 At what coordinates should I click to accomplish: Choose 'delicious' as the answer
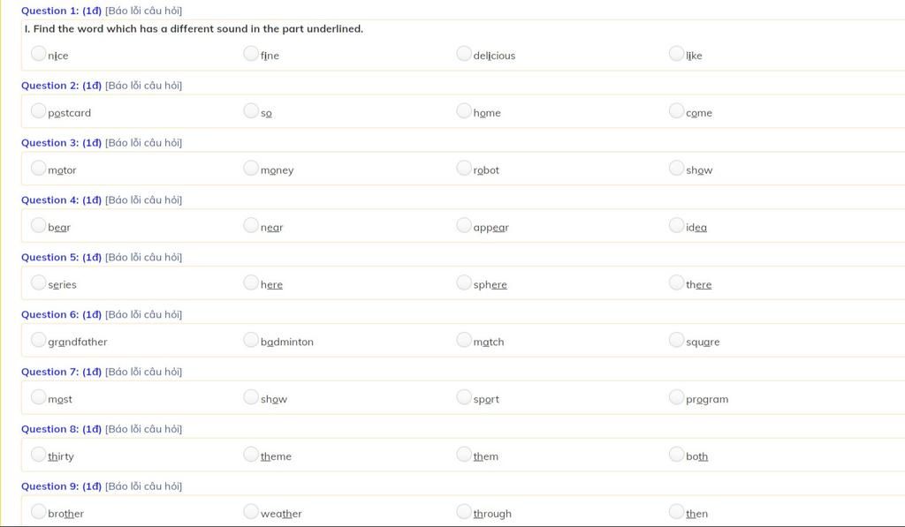[464, 54]
